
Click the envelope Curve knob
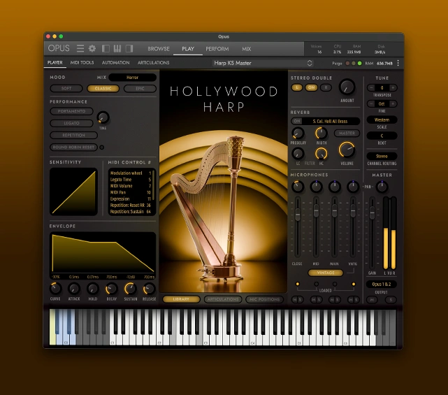[55, 289]
